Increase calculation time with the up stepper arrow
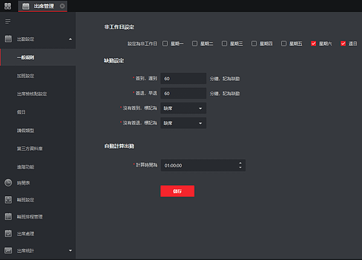This screenshot has width=362, height=260. tap(241, 163)
